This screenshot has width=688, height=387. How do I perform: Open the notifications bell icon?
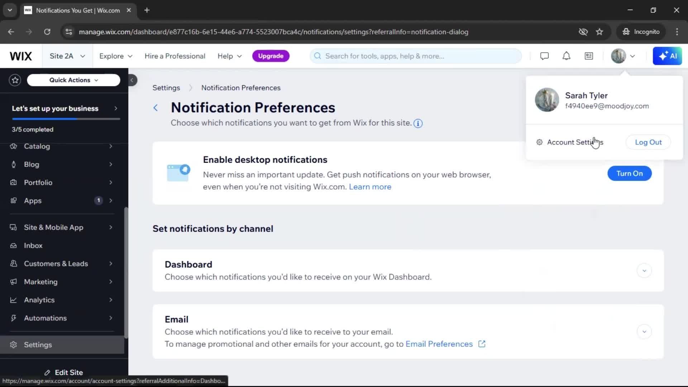coord(566,56)
